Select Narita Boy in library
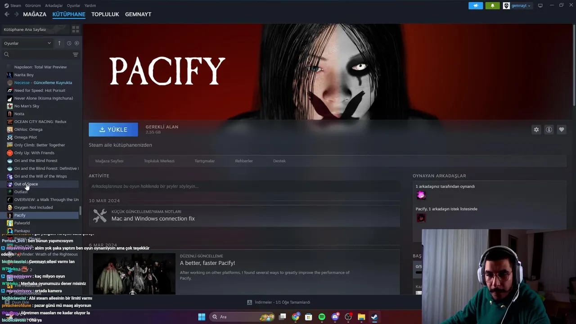Image resolution: width=576 pixels, height=324 pixels. 24,75
